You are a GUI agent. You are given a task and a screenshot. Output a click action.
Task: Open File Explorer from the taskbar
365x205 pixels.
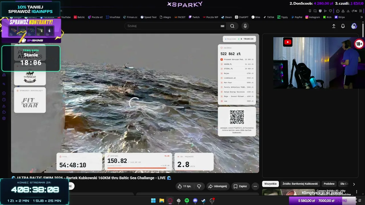click(162, 200)
